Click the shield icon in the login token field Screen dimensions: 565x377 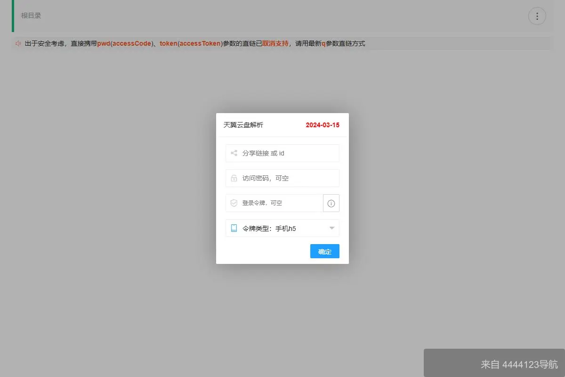(234, 203)
